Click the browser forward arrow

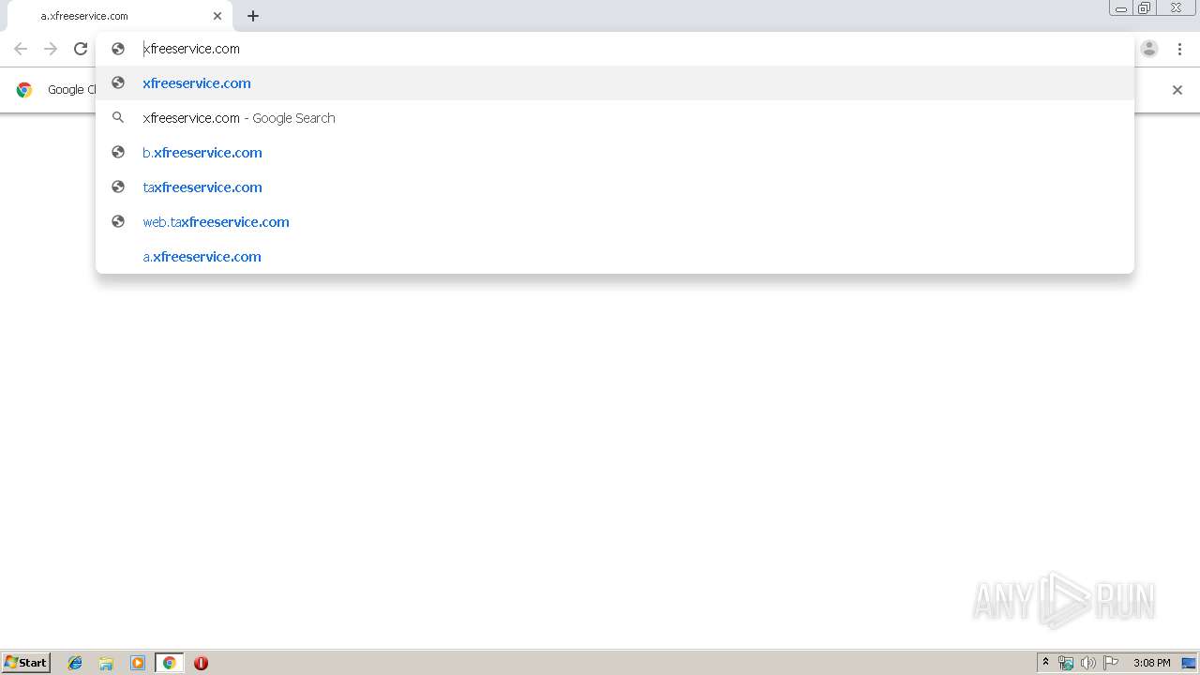click(51, 49)
